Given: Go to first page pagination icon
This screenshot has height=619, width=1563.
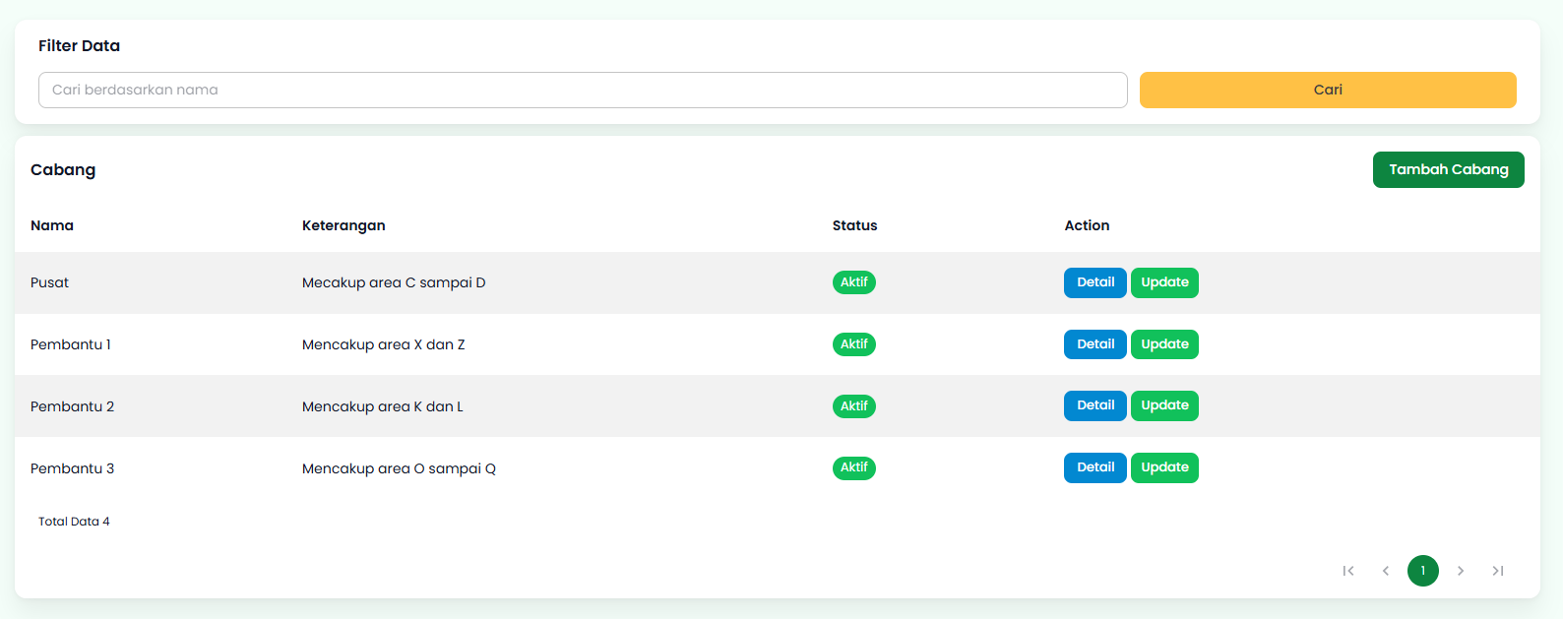Looking at the screenshot, I should pyautogui.click(x=1348, y=571).
